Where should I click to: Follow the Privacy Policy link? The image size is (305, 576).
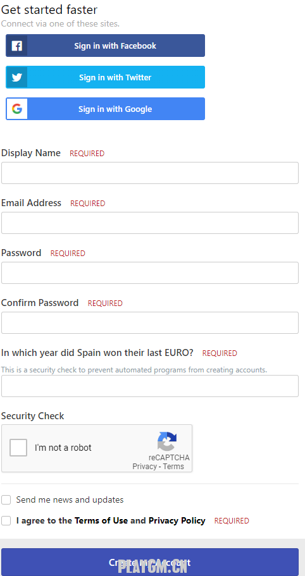(x=177, y=520)
